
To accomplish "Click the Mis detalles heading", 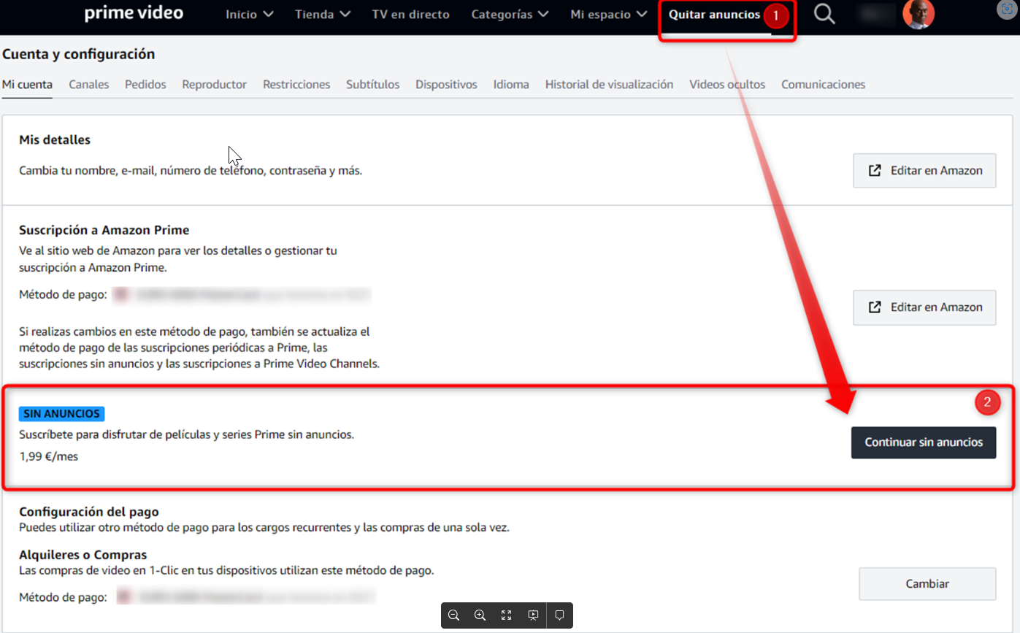I will pos(55,139).
